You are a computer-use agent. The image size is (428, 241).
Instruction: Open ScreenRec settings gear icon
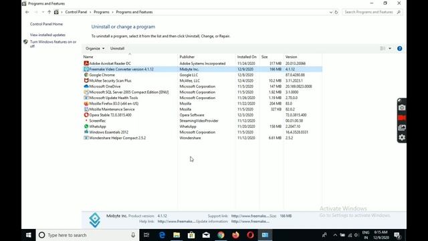coord(402,137)
